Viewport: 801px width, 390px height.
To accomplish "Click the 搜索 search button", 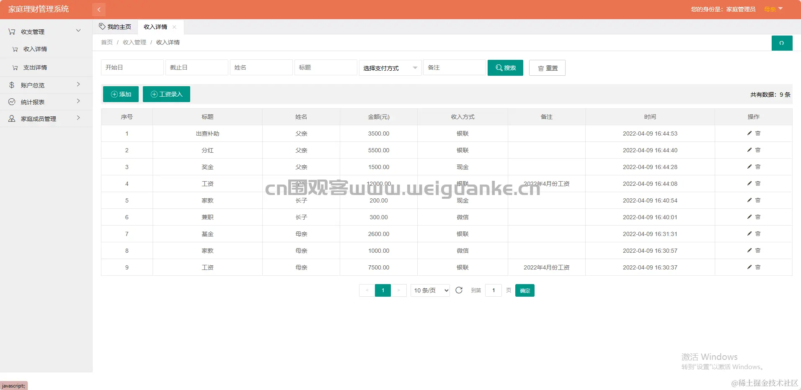I will [505, 68].
